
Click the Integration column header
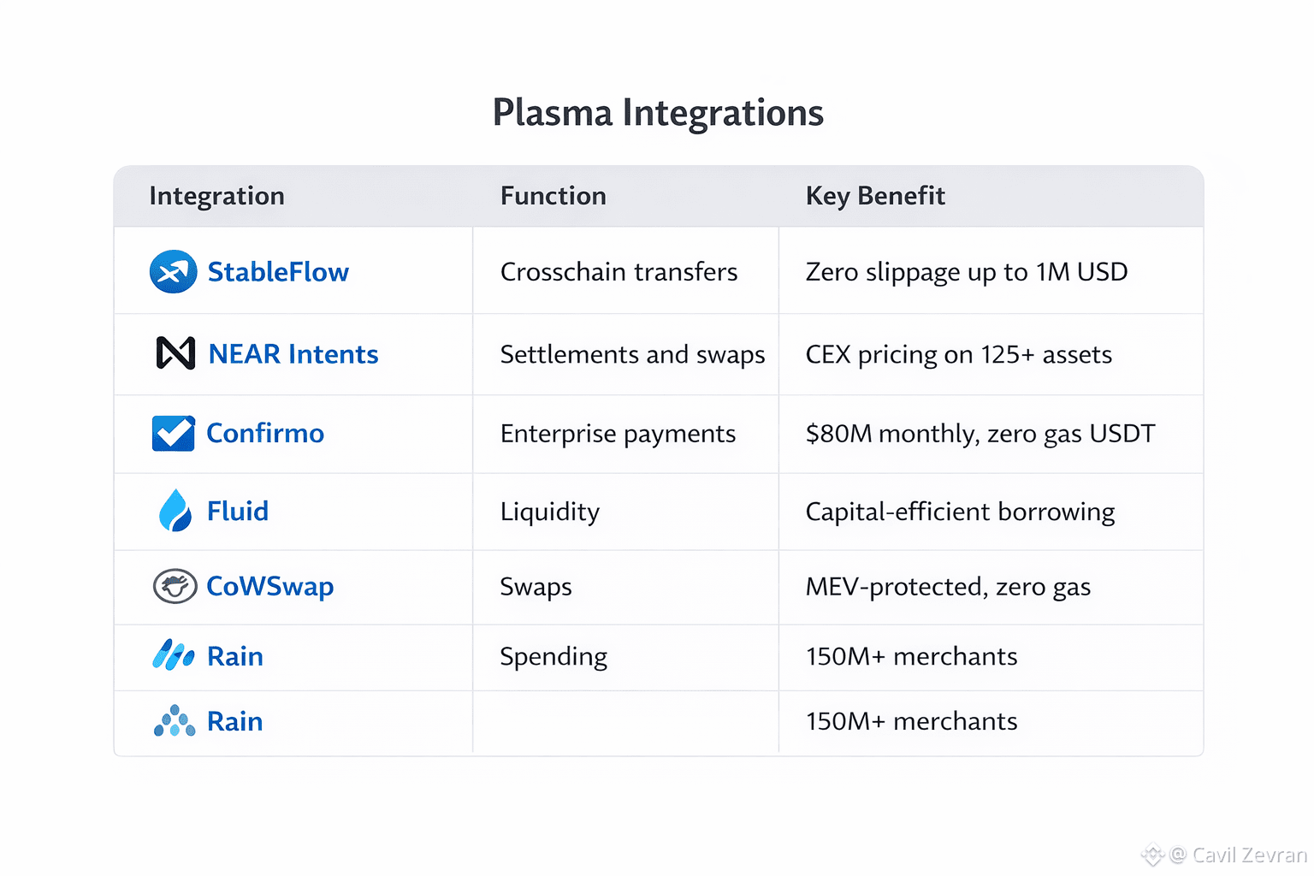tap(216, 196)
